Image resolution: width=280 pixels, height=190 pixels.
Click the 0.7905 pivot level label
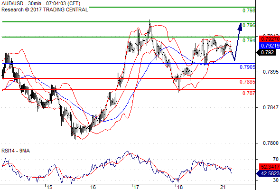pyautogui.click(x=248, y=67)
